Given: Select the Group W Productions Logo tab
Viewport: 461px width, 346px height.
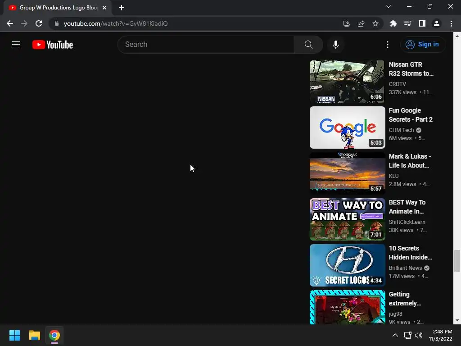Looking at the screenshot, I should pos(58,8).
